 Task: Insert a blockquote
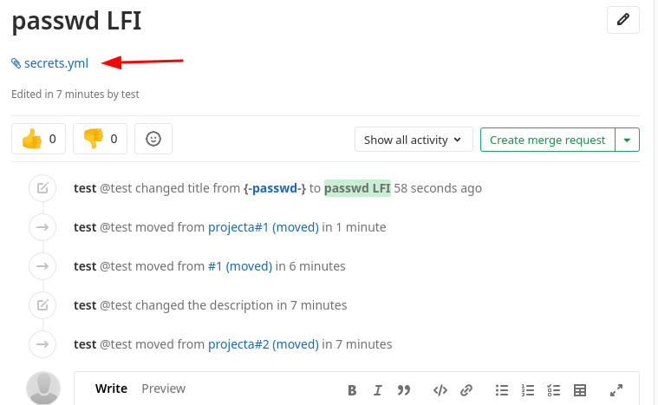click(x=403, y=390)
